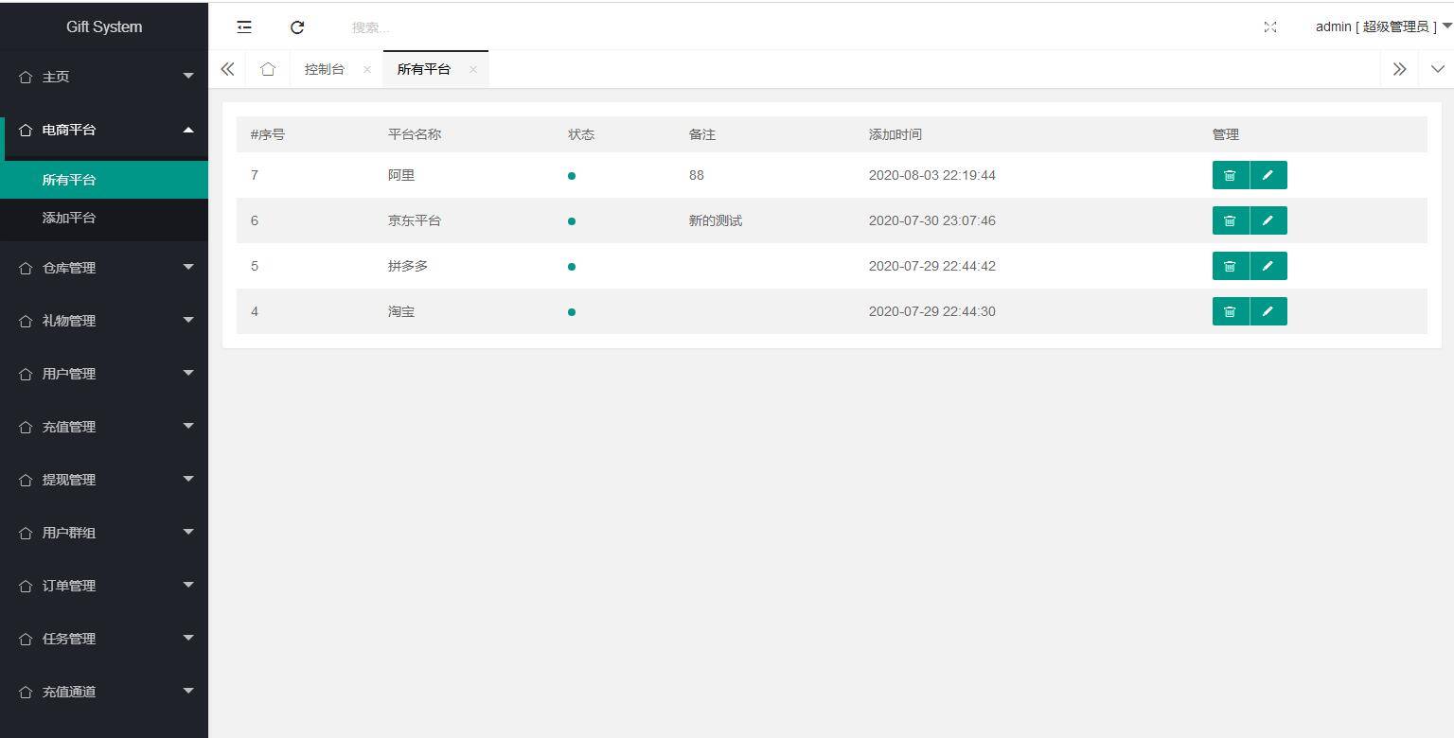The height and width of the screenshot is (738, 1454).
Task: Toggle the status dot on the 淘宝 row
Action: coord(571,312)
